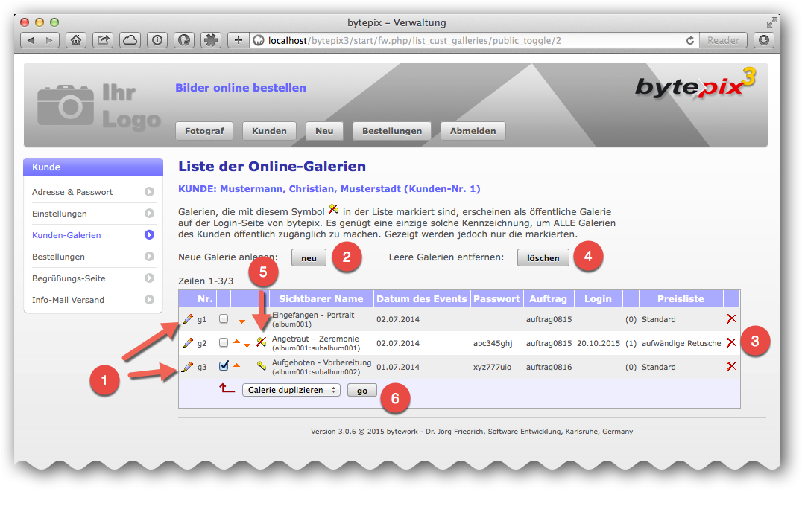
Task: Click the share icon in the toolbar
Action: 103,40
